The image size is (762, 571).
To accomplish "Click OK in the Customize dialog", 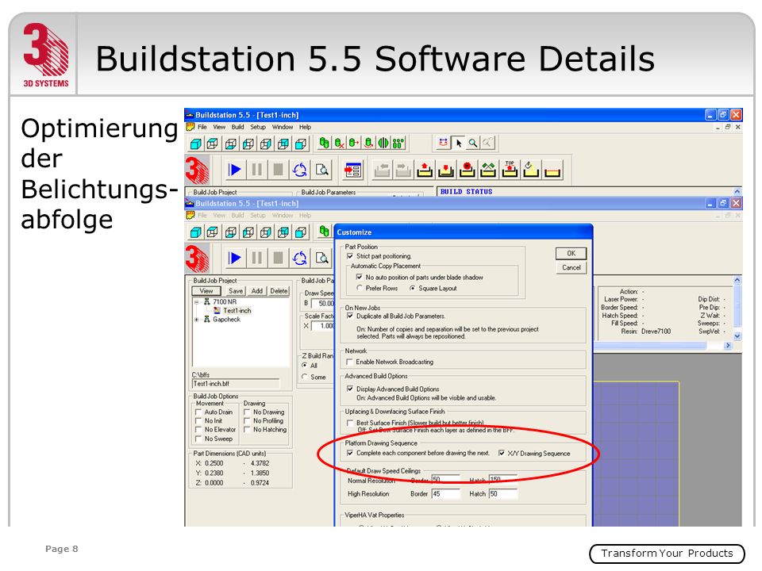I will [571, 254].
